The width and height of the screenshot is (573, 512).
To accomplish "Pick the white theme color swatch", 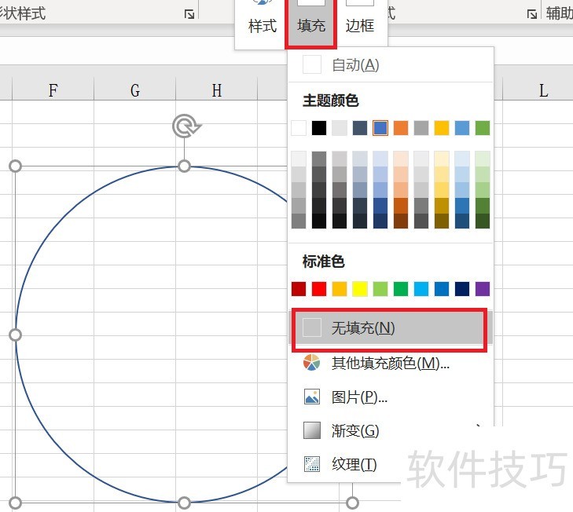I will [299, 128].
